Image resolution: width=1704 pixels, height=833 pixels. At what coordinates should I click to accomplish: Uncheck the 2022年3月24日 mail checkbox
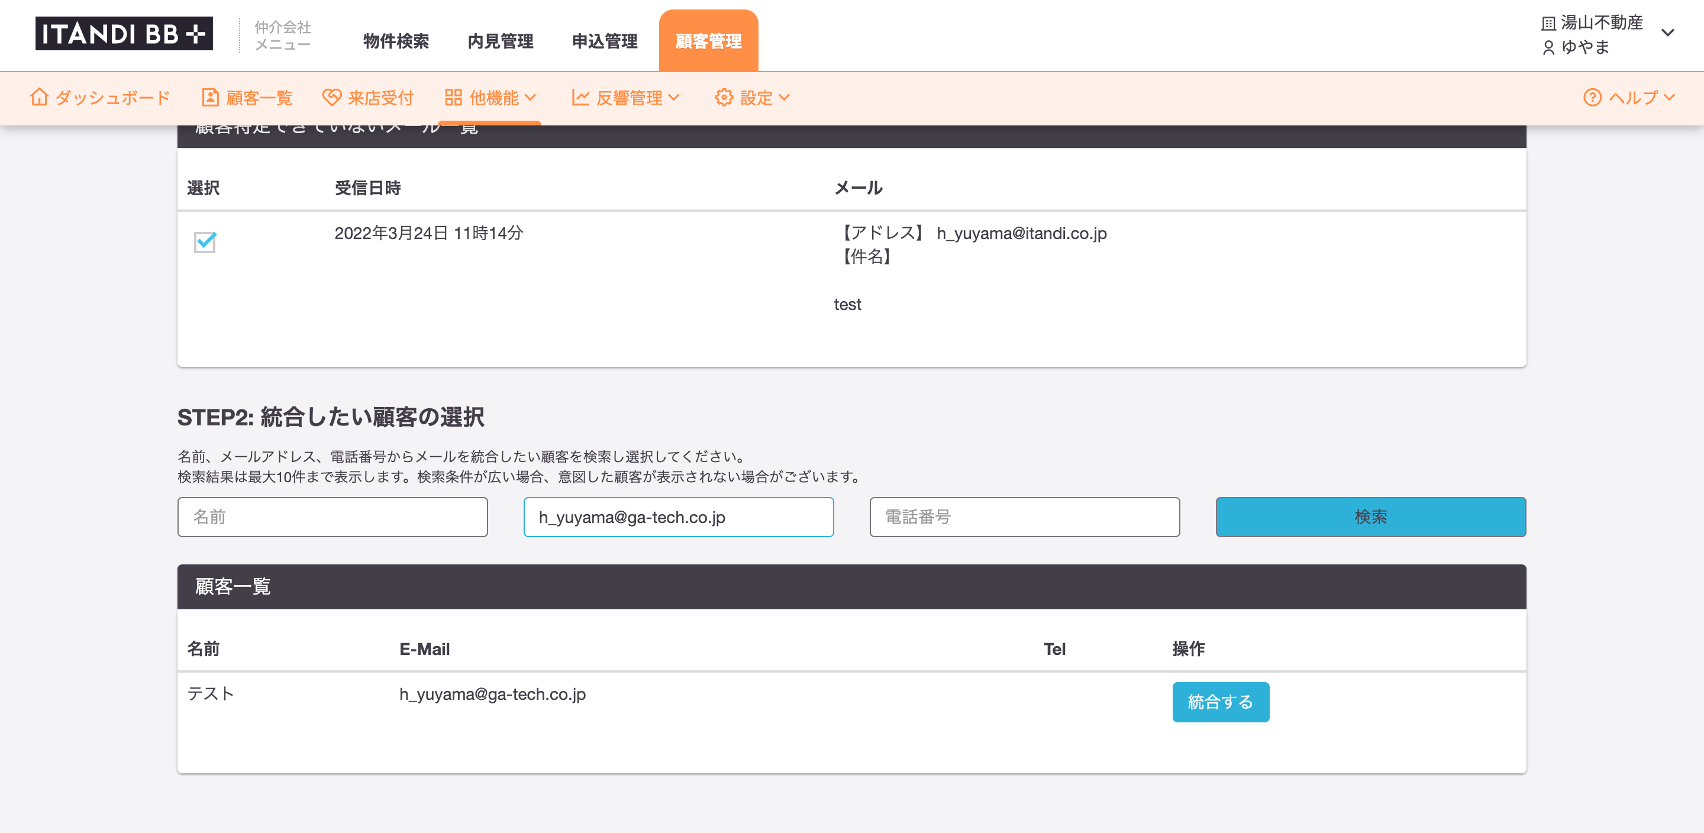click(x=205, y=241)
